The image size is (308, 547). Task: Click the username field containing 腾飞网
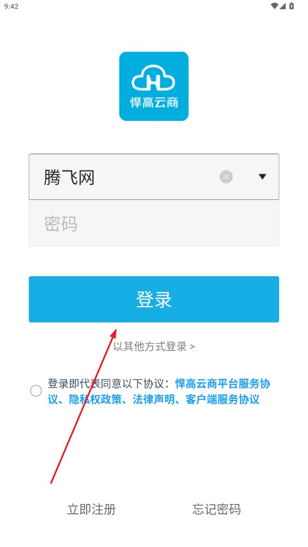point(154,177)
